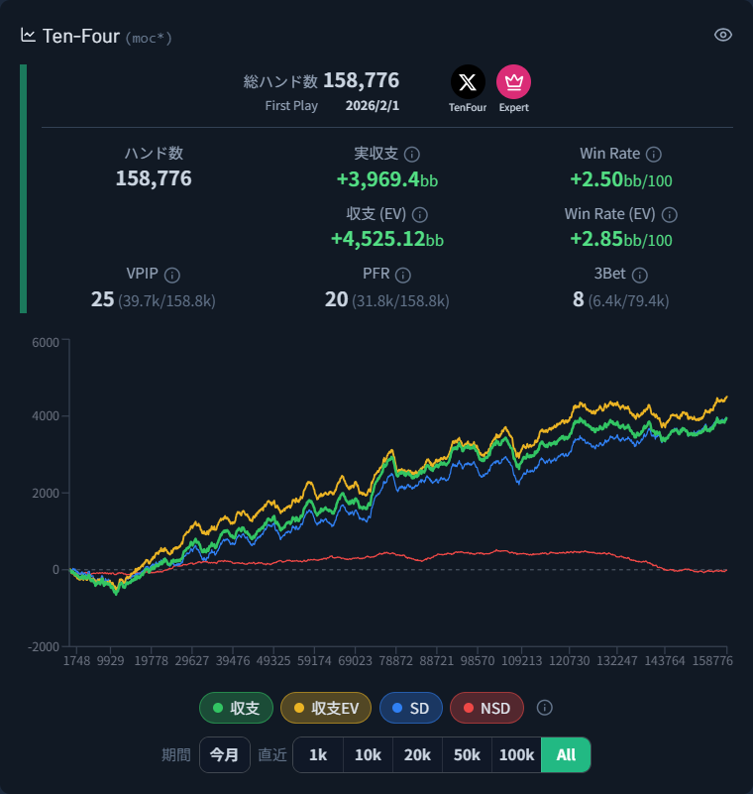Viewport: 753px width, 794px height.
Task: Select the 100k recent hands range
Action: (x=516, y=754)
